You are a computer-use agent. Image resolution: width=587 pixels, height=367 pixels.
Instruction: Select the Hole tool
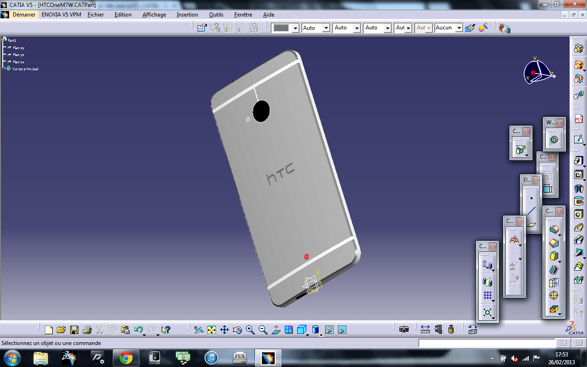(579, 214)
